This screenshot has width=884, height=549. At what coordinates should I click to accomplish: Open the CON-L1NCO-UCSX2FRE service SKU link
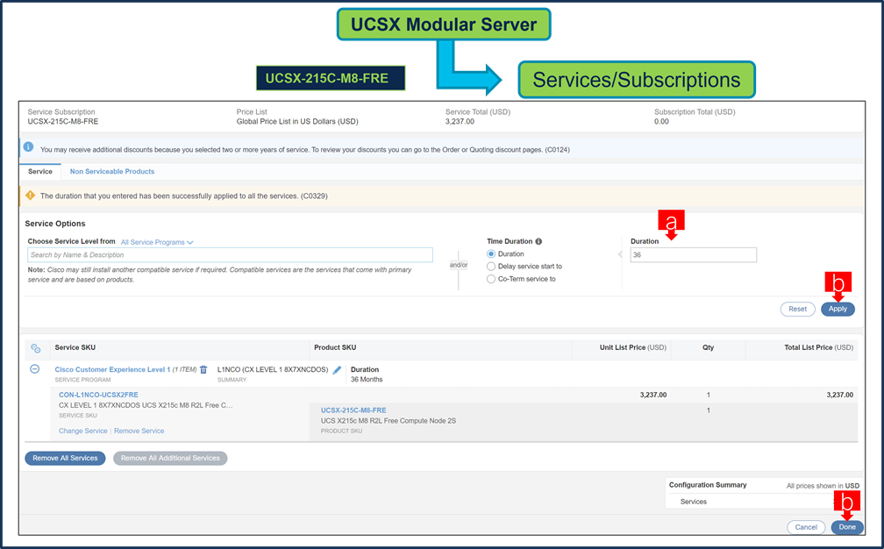click(98, 396)
